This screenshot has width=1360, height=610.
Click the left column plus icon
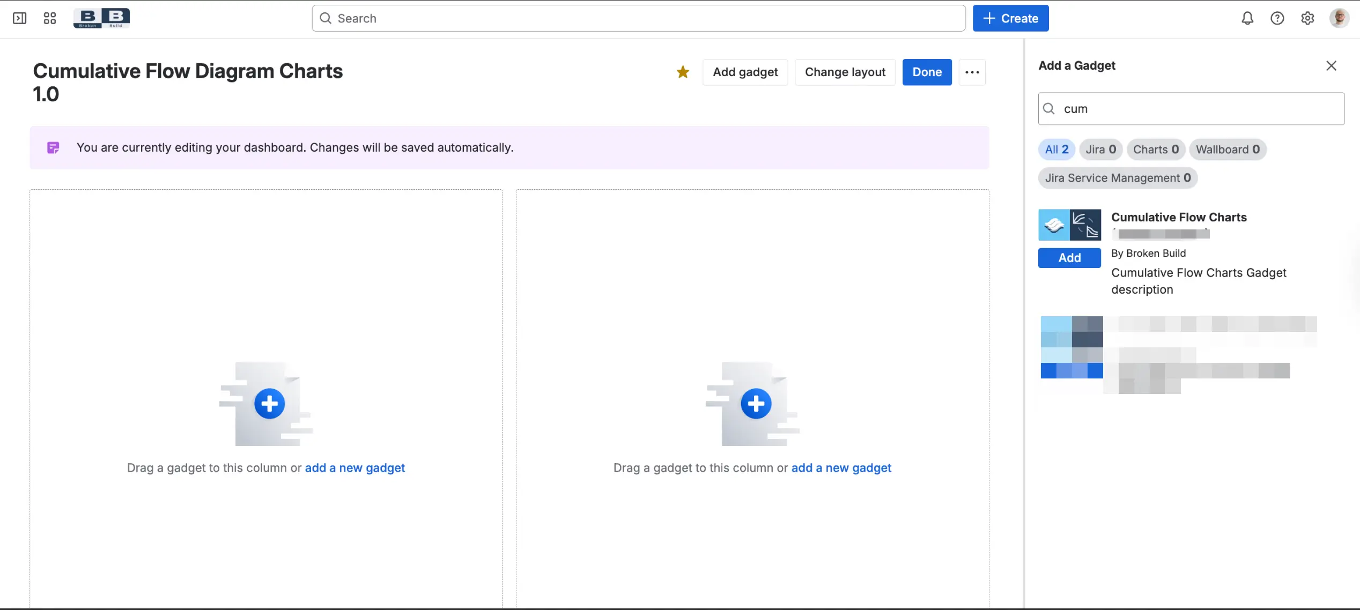pyautogui.click(x=269, y=404)
